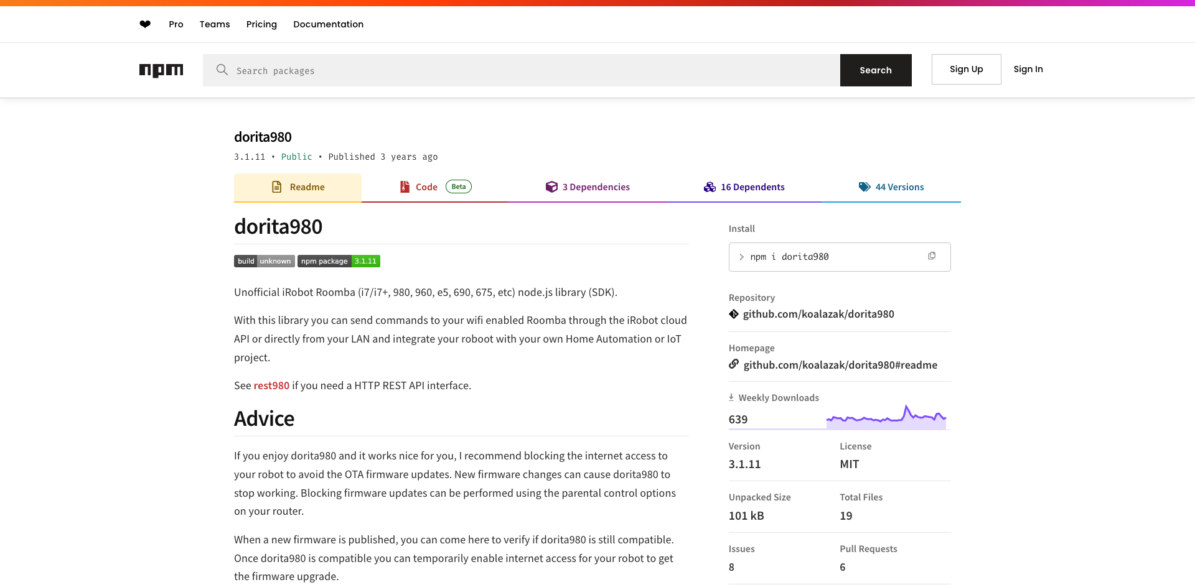Click the MIT license value
Screen dimensions: 1195x585
(x=849, y=464)
